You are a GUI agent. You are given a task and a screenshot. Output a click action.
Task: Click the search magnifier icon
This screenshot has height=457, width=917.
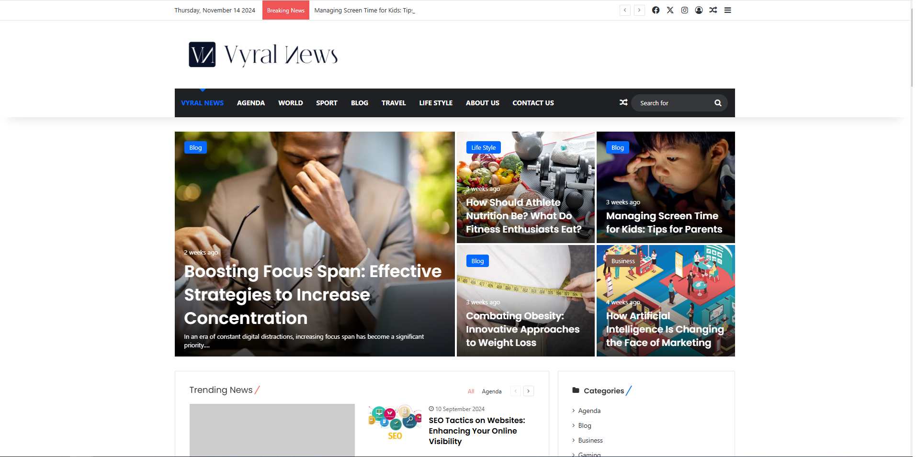[718, 103]
